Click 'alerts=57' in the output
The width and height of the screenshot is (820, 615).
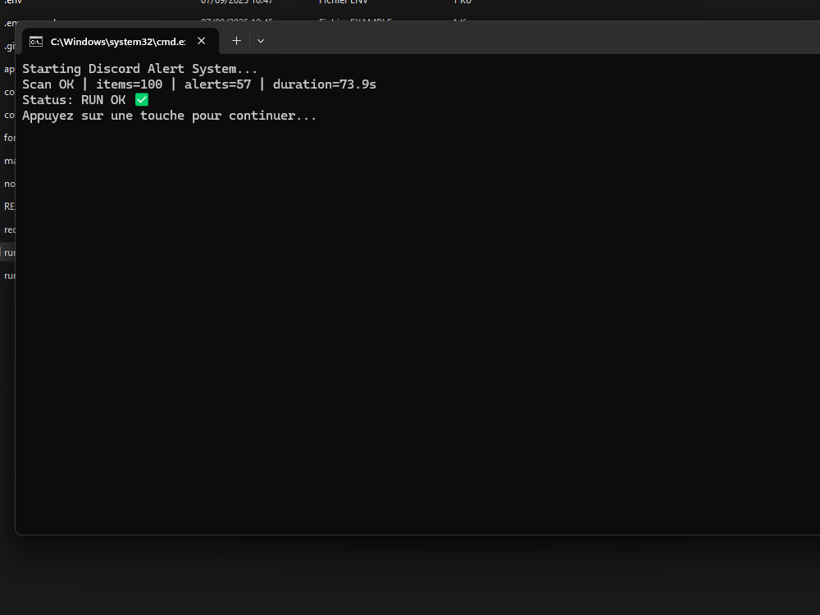tap(217, 84)
